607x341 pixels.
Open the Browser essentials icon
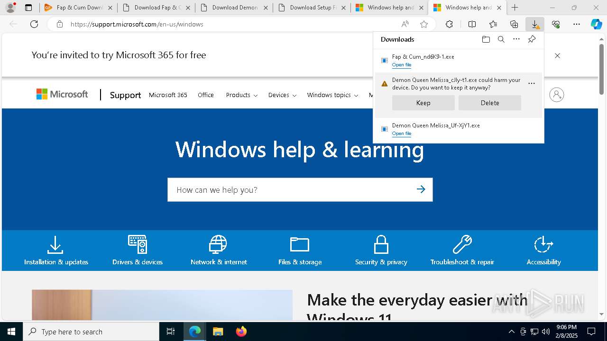click(x=556, y=24)
